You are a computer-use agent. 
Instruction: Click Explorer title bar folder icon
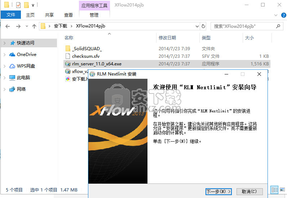pyautogui.click(x=6, y=5)
